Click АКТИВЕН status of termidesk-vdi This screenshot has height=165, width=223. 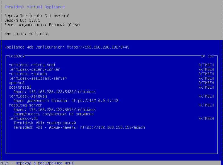coord(206,118)
